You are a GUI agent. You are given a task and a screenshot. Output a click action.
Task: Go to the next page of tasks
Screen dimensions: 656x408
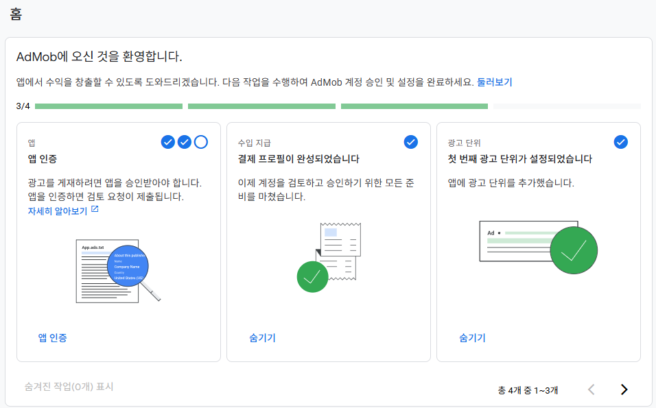pyautogui.click(x=624, y=389)
